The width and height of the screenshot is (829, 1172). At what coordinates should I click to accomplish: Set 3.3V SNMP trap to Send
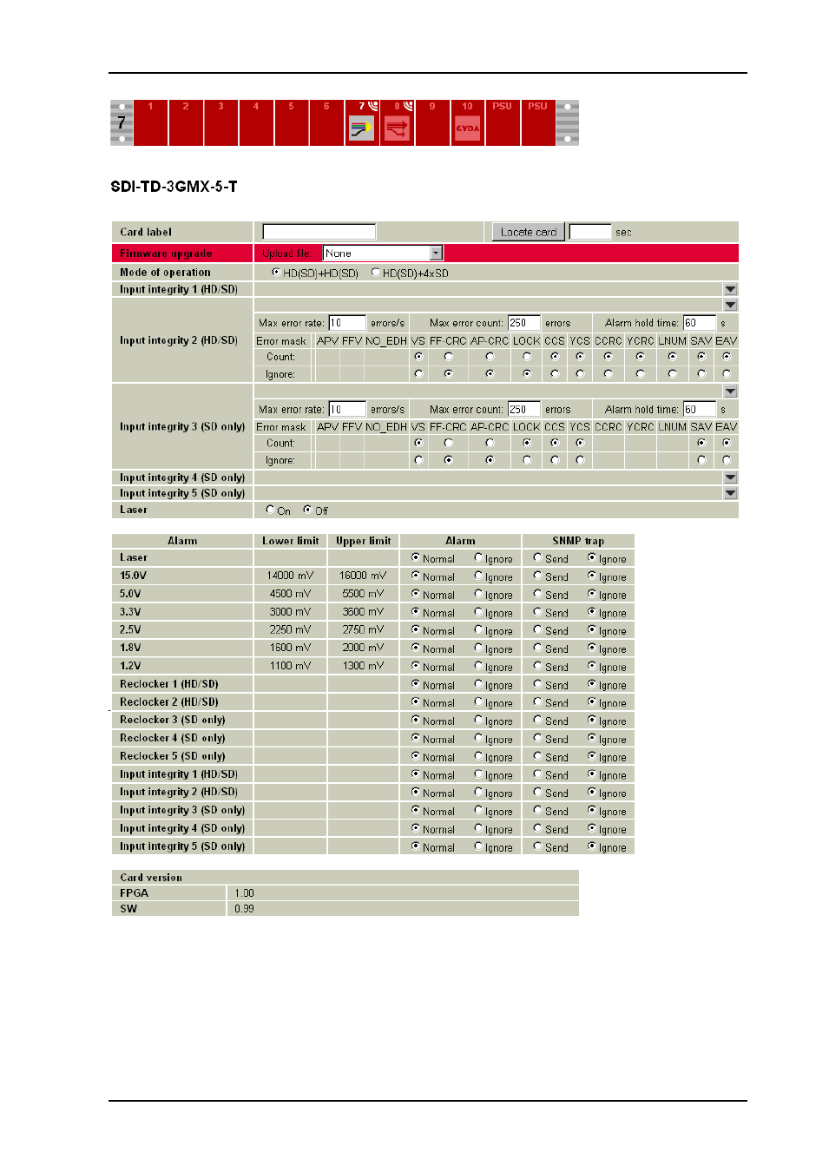click(x=538, y=612)
